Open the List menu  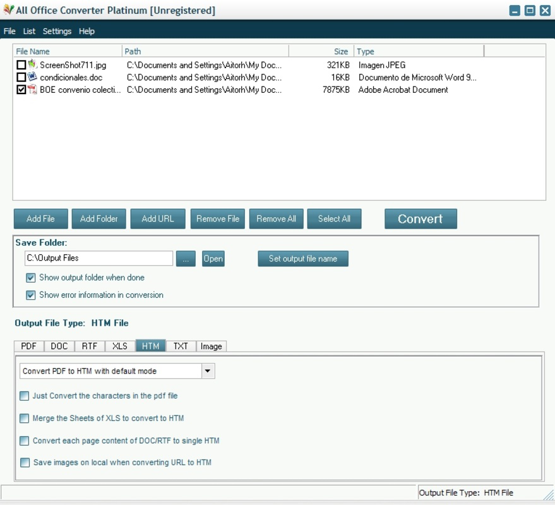click(29, 31)
